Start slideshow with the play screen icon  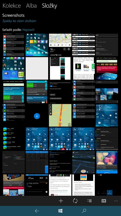(104, 201)
